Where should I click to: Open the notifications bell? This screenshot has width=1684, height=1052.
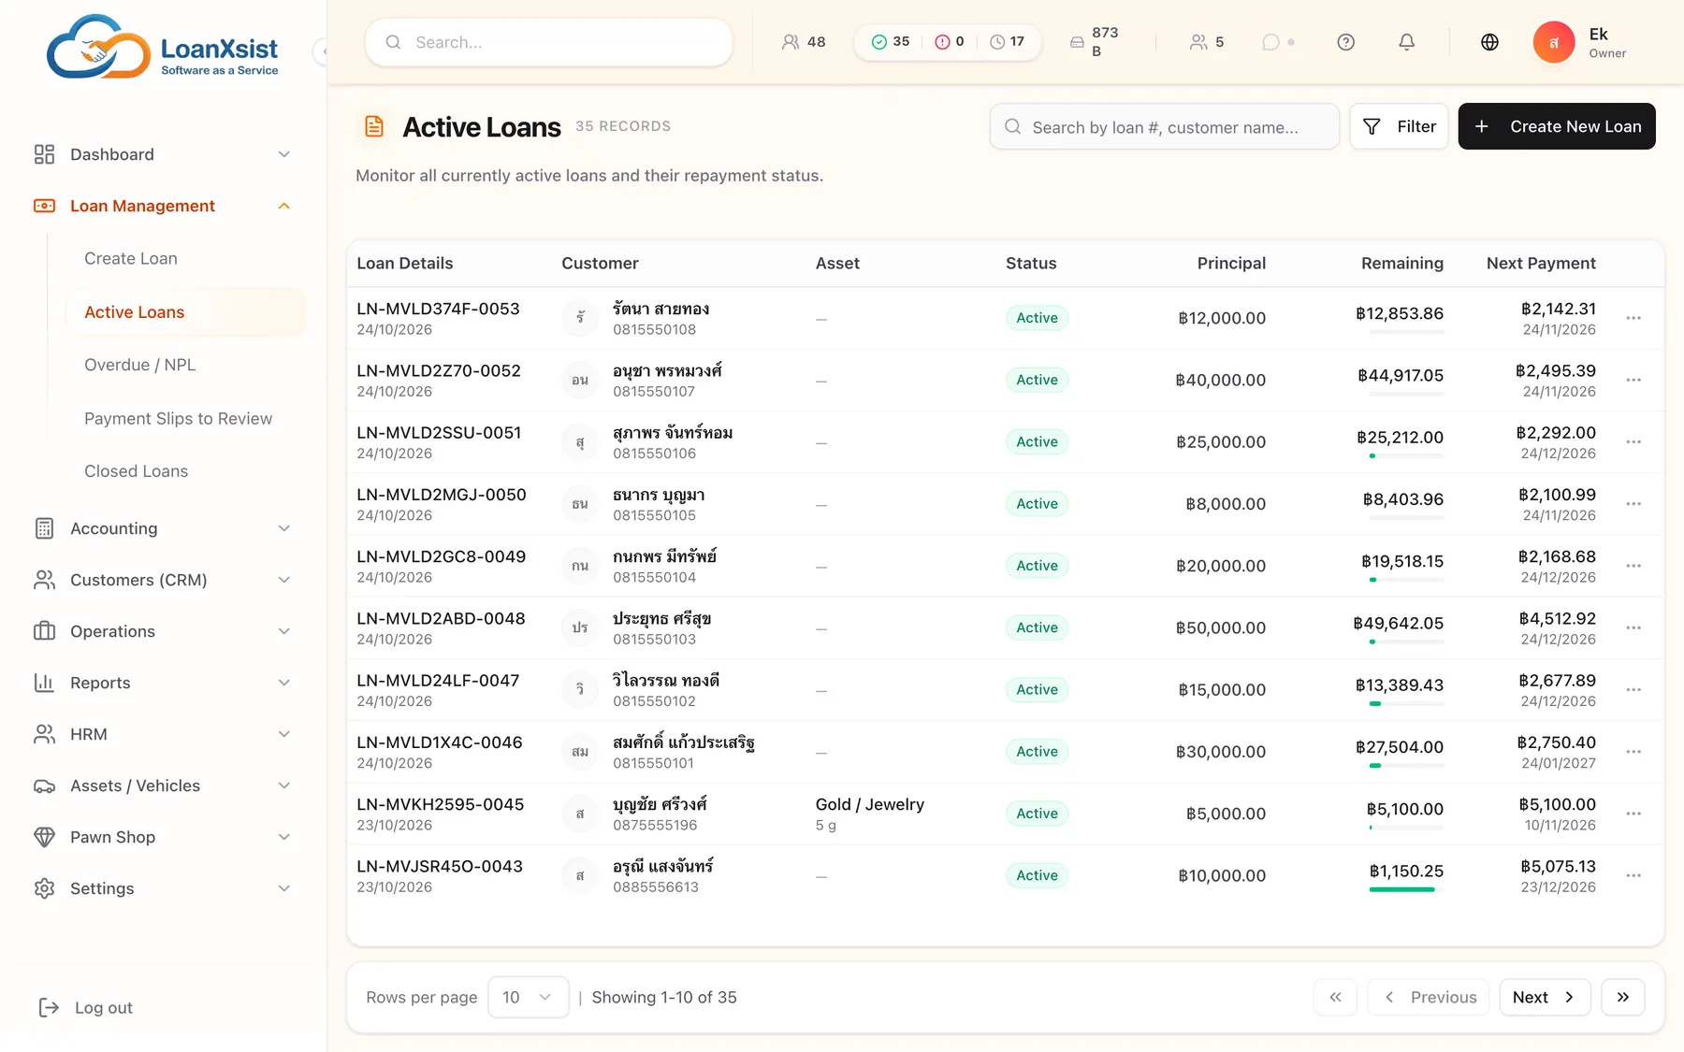click(1406, 42)
